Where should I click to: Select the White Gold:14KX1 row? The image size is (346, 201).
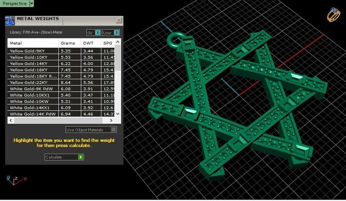(x=61, y=108)
